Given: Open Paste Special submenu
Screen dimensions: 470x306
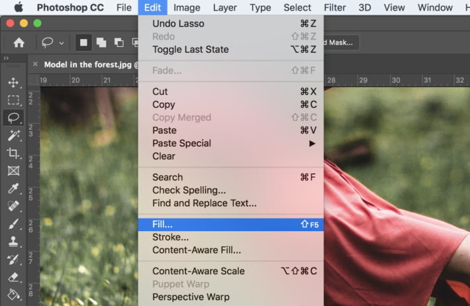Looking at the screenshot, I should [x=231, y=144].
